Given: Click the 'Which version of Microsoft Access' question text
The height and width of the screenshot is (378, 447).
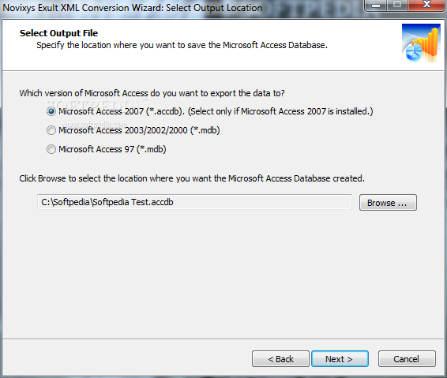Looking at the screenshot, I should pos(152,93).
